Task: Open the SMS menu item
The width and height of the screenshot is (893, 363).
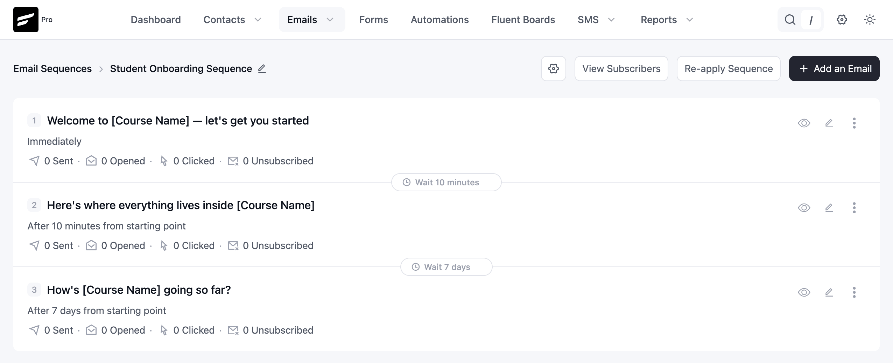Action: coord(588,20)
